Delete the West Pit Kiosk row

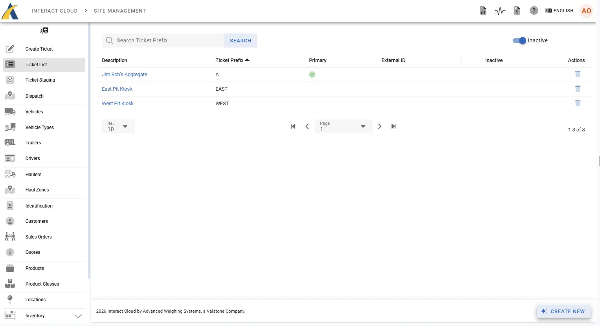tap(578, 103)
